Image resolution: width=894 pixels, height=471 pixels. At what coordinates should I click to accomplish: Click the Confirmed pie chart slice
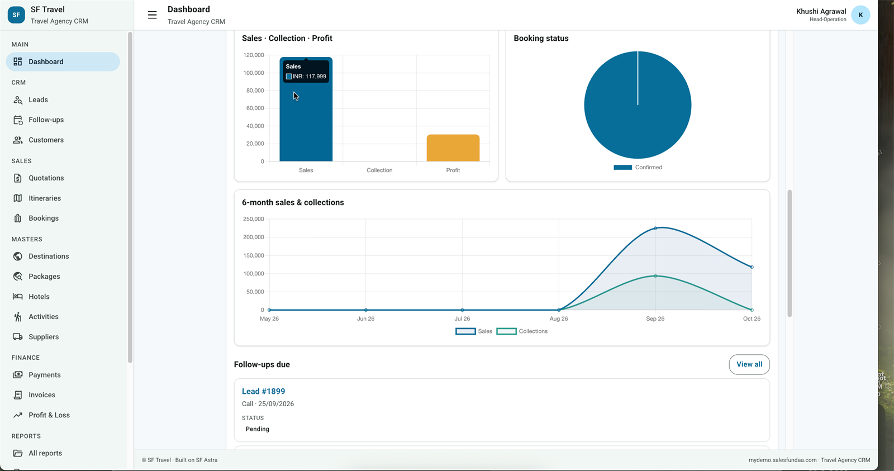(638, 105)
